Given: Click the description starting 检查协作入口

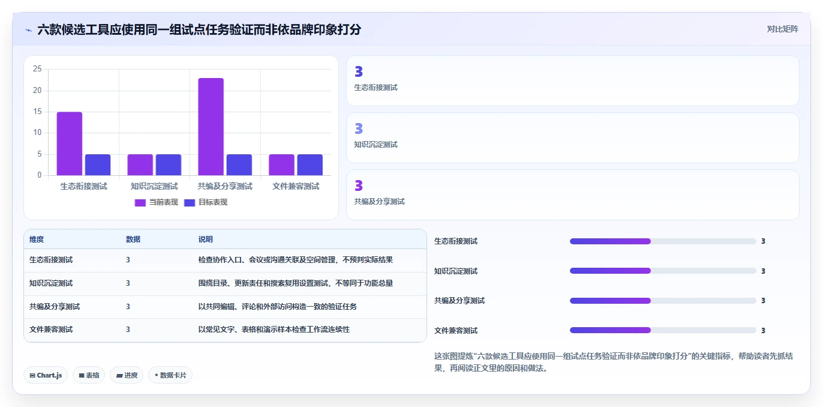Looking at the screenshot, I should pyautogui.click(x=296, y=260).
